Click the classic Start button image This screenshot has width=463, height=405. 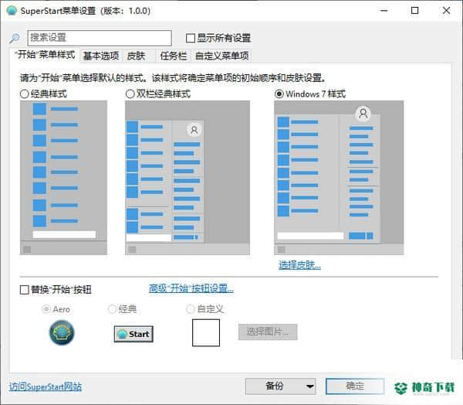[133, 334]
